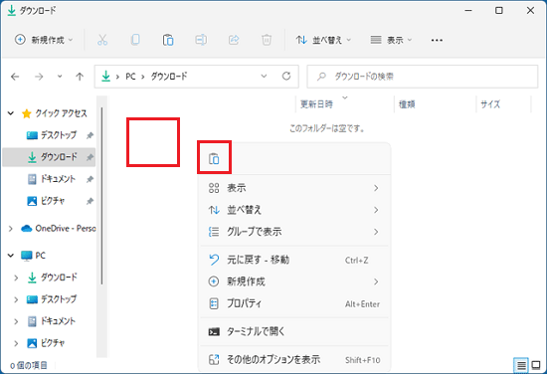Click the undo icon beside 元に戻す
Screen dimensions: 547x374
[214, 260]
